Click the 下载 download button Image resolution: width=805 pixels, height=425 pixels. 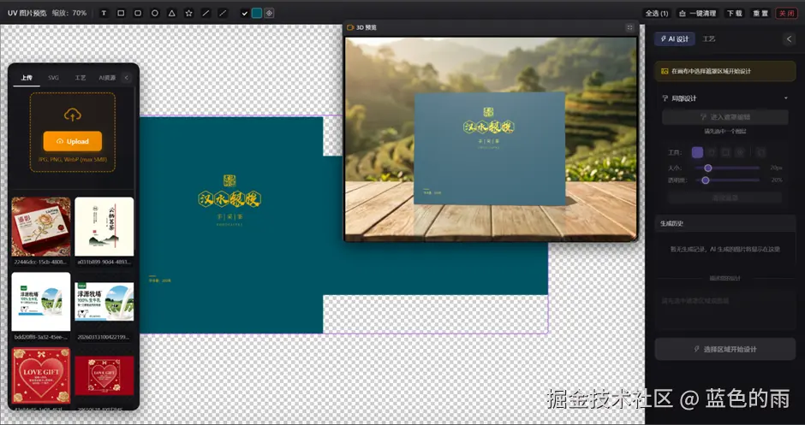pyautogui.click(x=735, y=14)
